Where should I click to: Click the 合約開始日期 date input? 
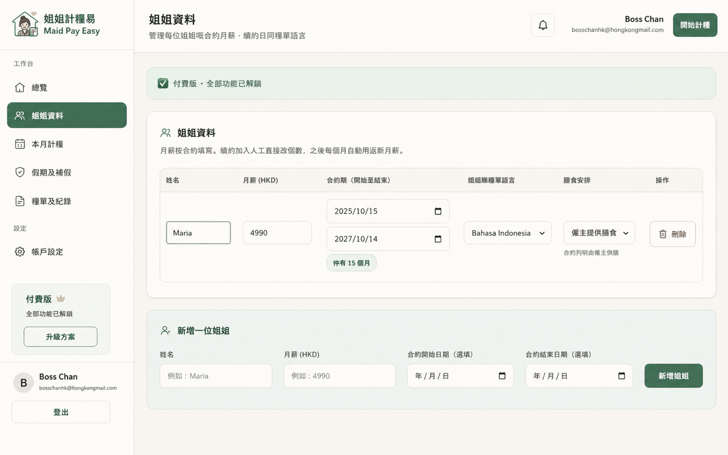pyautogui.click(x=461, y=376)
